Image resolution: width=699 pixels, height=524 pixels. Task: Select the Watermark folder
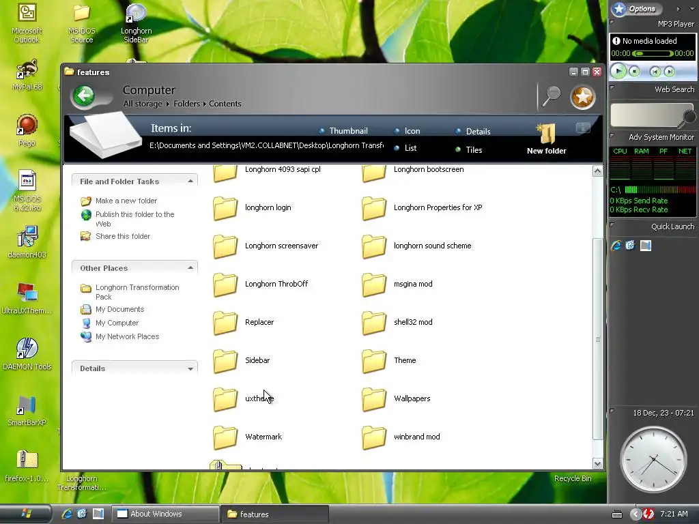(247, 437)
